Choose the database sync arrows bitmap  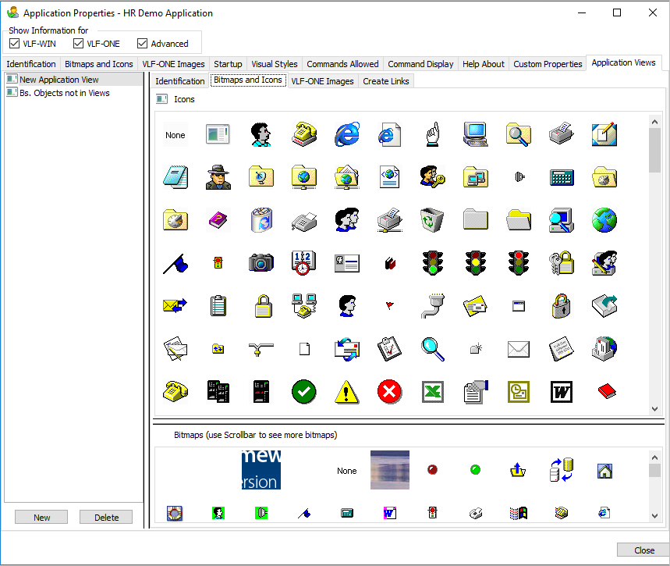562,470
